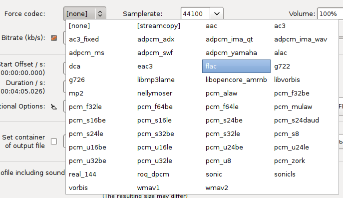
Task: Choose highlighted flac codec
Action: pos(236,66)
